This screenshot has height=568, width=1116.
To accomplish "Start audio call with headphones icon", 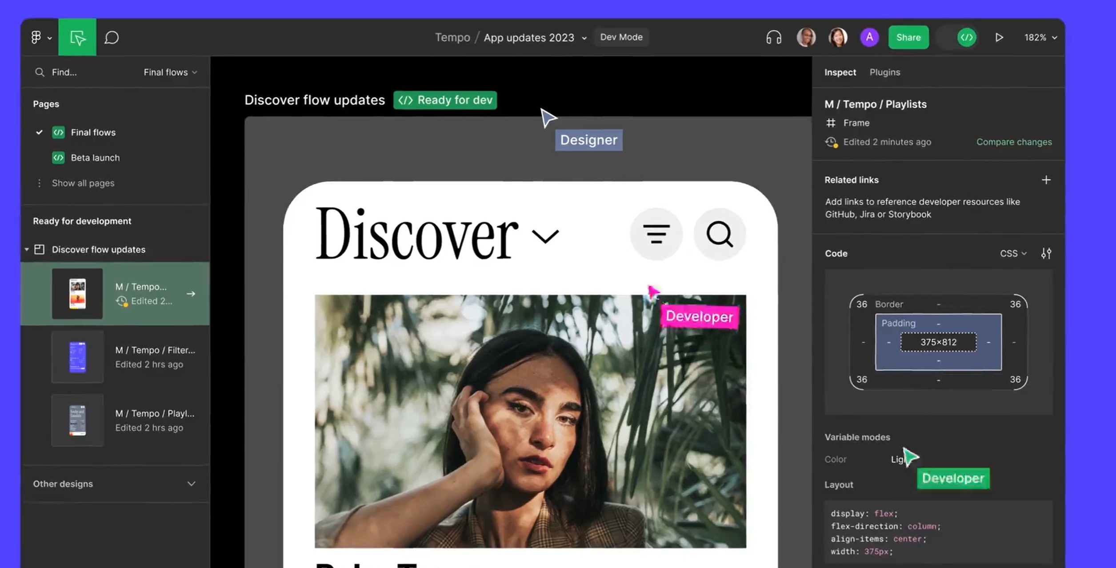I will (x=773, y=37).
